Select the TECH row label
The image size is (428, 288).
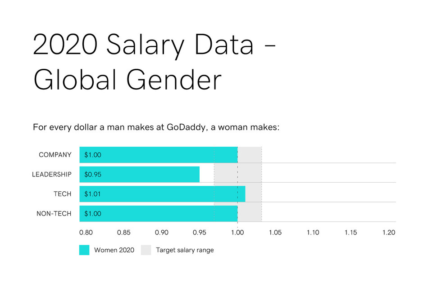[x=62, y=194]
